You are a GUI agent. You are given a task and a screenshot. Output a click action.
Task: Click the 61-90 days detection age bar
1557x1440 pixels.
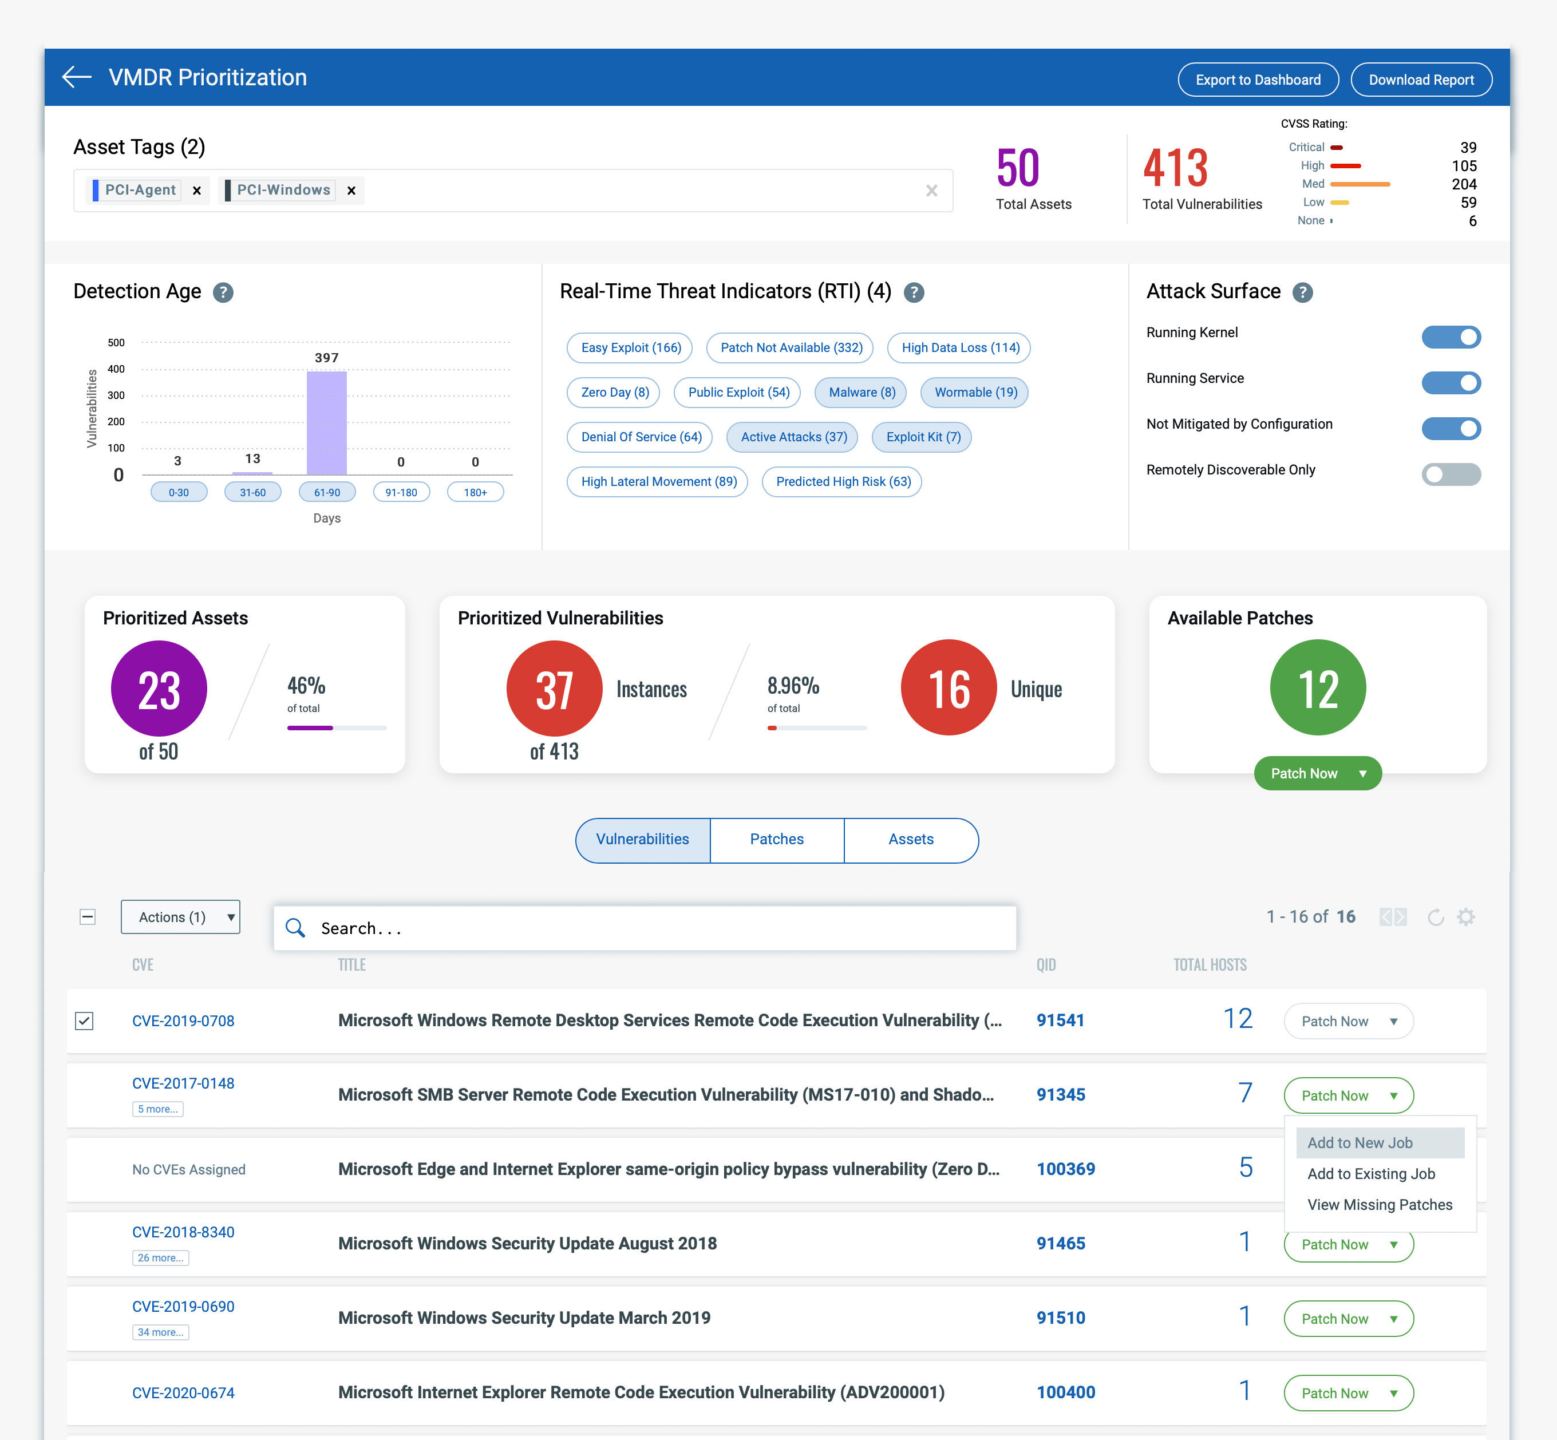coord(326,423)
